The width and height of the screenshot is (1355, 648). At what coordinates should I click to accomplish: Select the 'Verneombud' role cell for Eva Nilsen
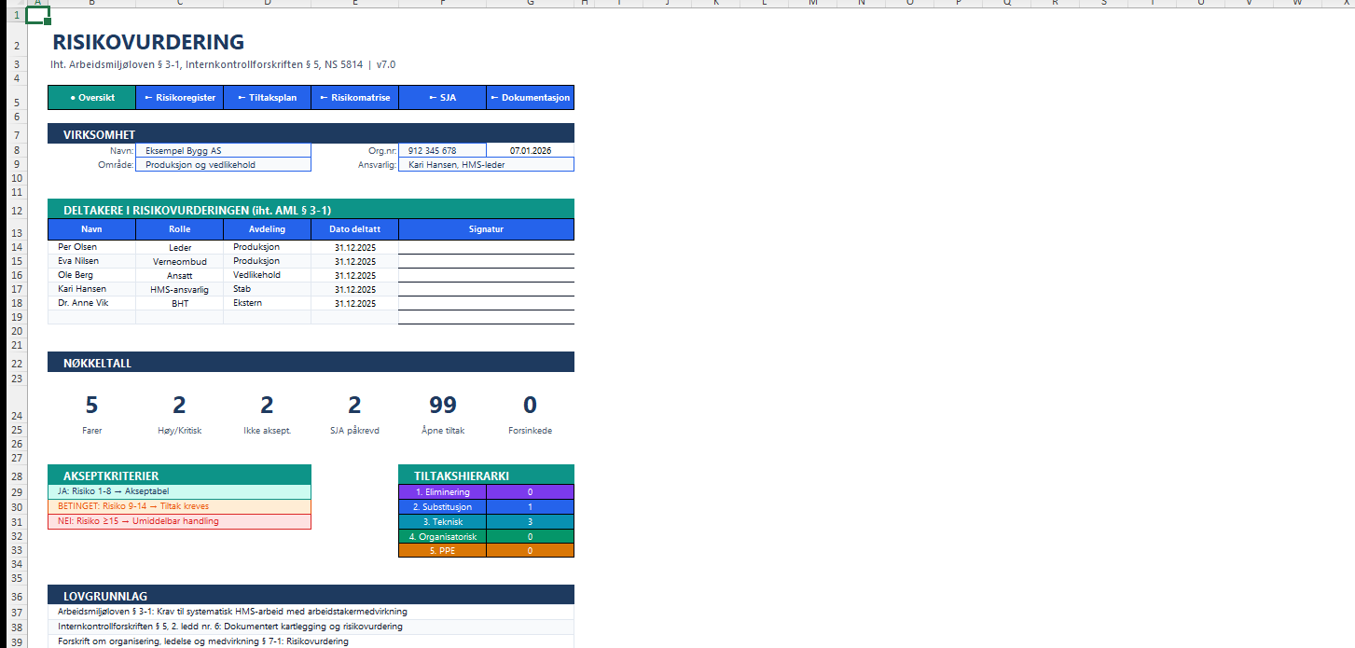click(x=179, y=262)
